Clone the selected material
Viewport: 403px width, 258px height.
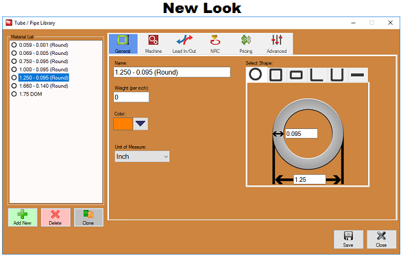coord(88,218)
